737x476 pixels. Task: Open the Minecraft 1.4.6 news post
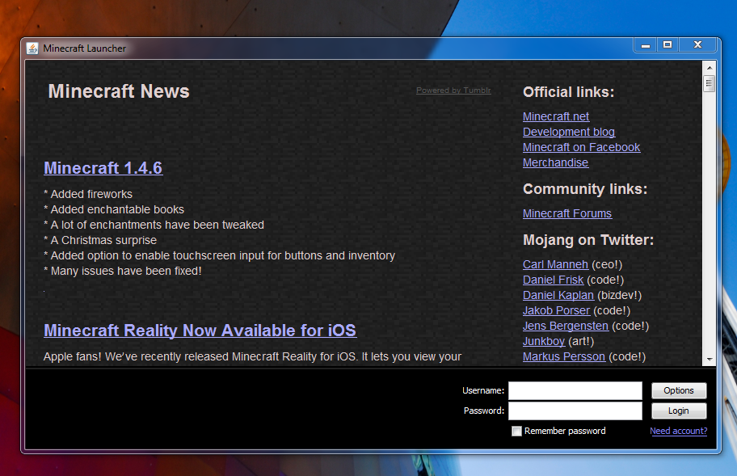(103, 168)
